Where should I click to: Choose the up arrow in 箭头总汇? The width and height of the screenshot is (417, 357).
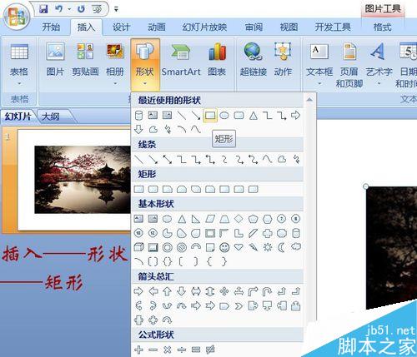tap(167, 291)
